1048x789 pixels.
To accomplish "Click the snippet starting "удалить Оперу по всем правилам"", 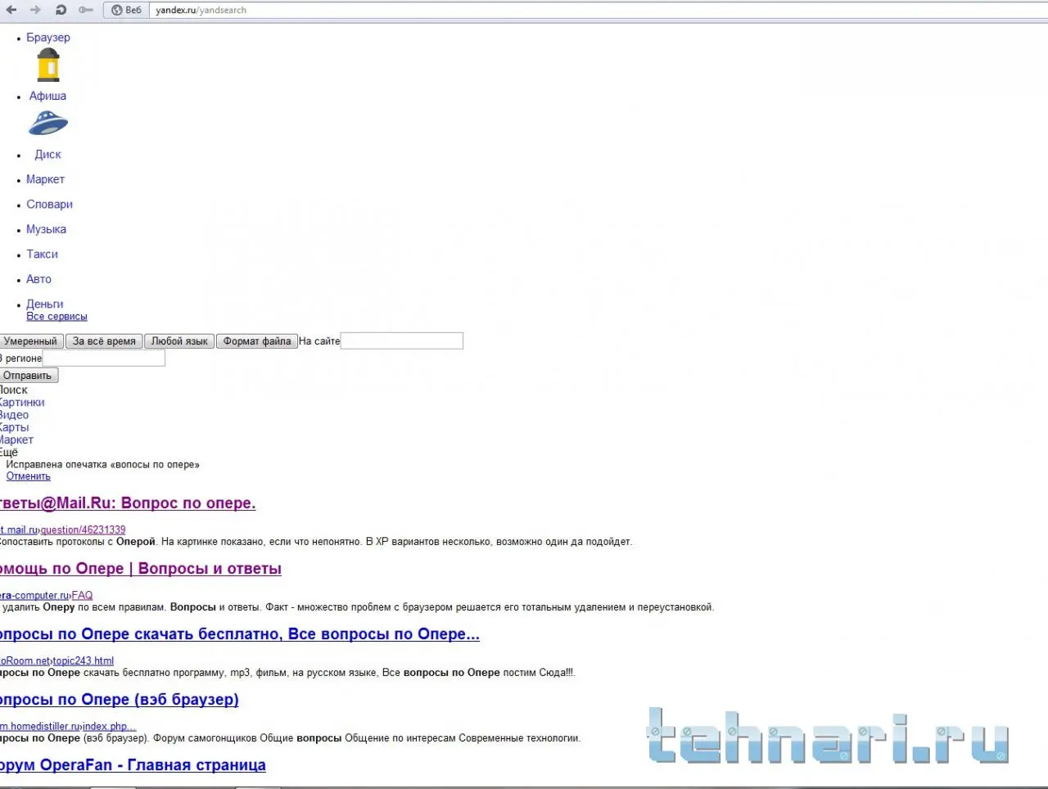I will coord(357,607).
